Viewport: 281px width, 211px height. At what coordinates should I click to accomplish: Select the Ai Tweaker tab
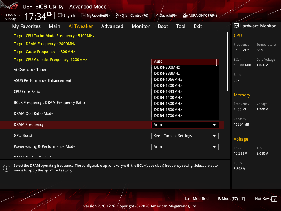click(81, 26)
